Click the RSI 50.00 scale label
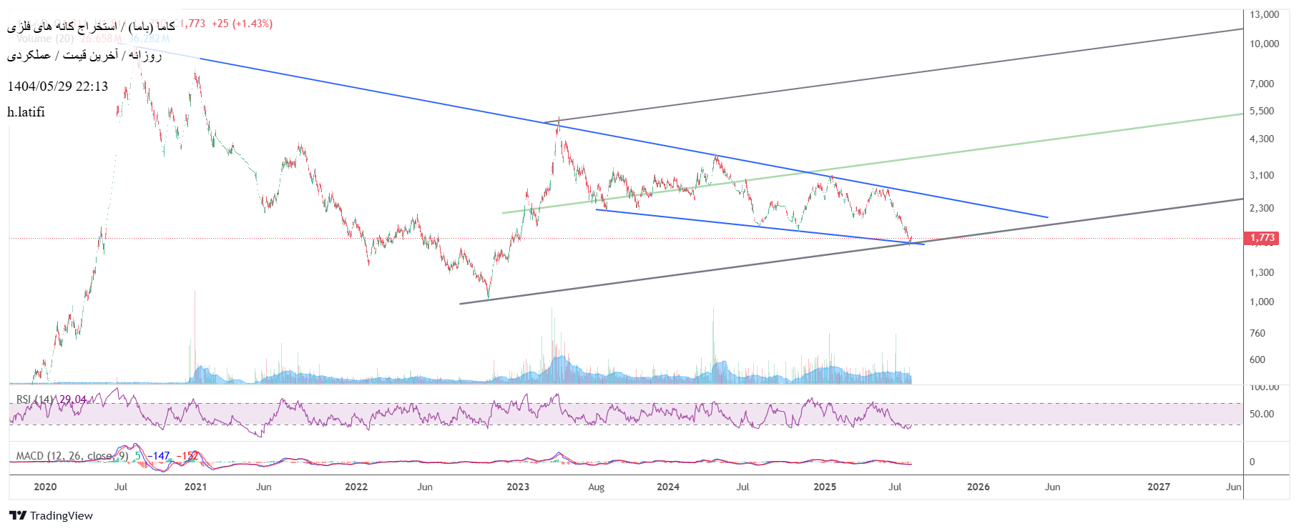Viewport: 1299px width, 531px height. click(x=1262, y=414)
